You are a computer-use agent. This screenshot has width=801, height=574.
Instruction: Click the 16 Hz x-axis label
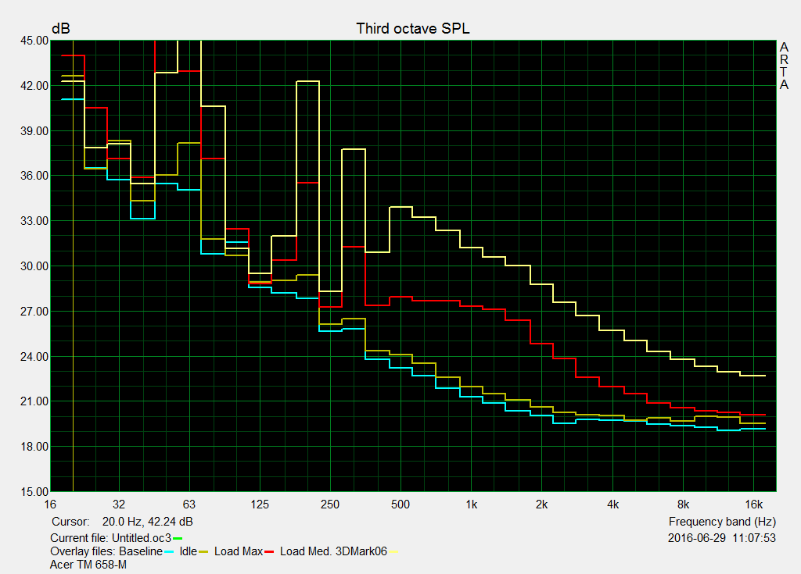50,504
